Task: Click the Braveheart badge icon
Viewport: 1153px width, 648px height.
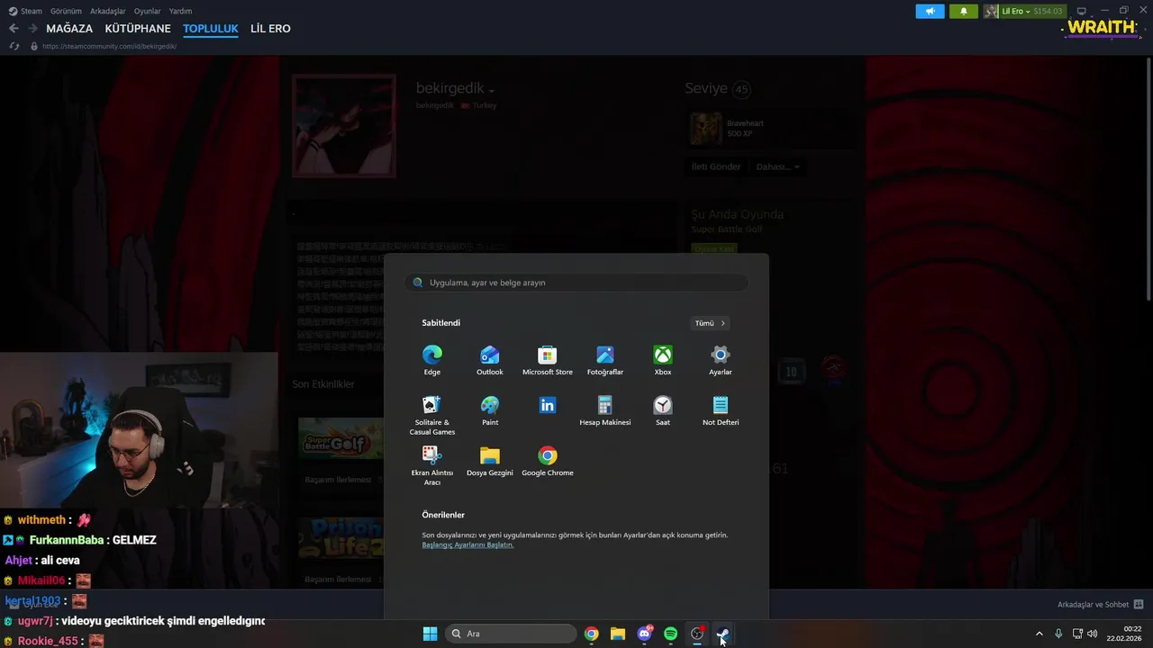Action: (x=705, y=129)
